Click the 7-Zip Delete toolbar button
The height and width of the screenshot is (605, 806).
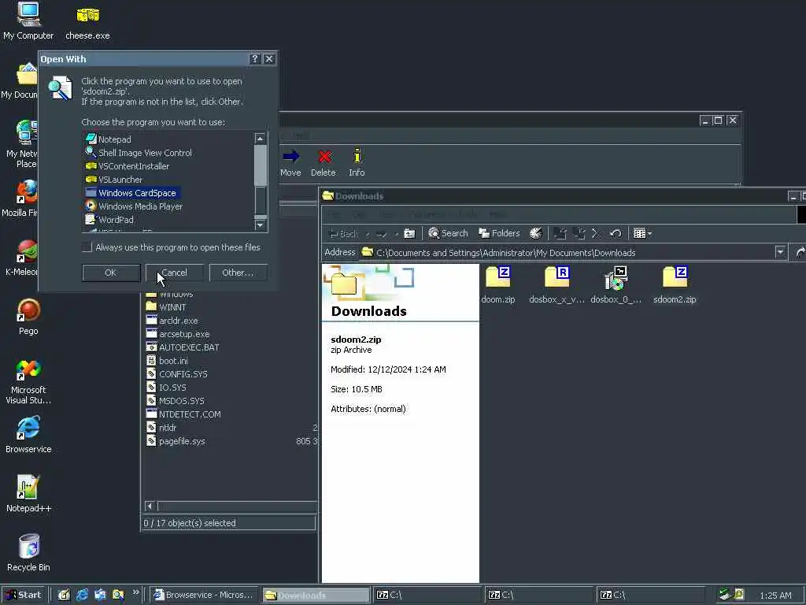click(x=324, y=162)
